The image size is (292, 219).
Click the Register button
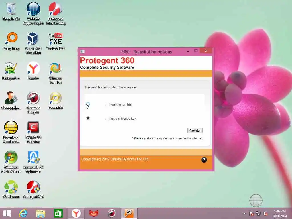(x=195, y=131)
